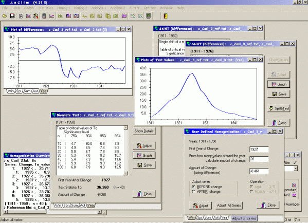308x223 pixels.
Task: Click the '[1911 - 1926]' label in SNHT window
Action: [x=202, y=51]
